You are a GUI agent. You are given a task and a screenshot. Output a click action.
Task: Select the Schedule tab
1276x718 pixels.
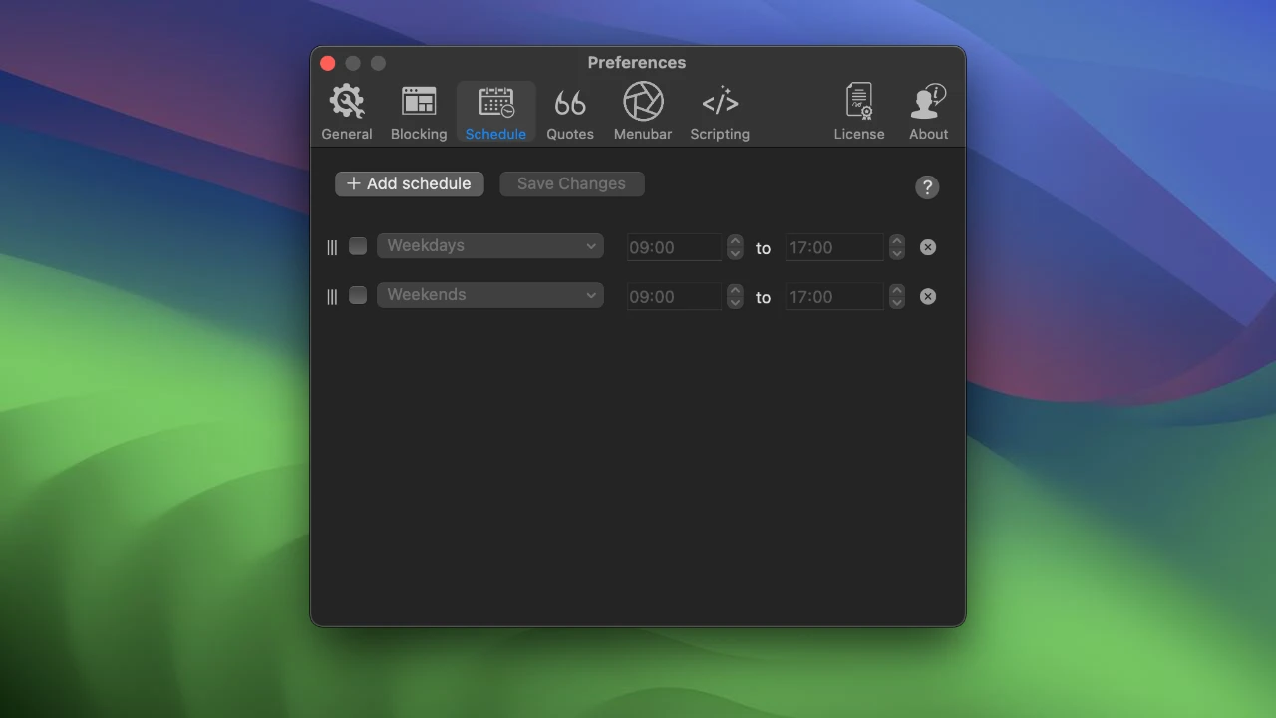click(495, 112)
